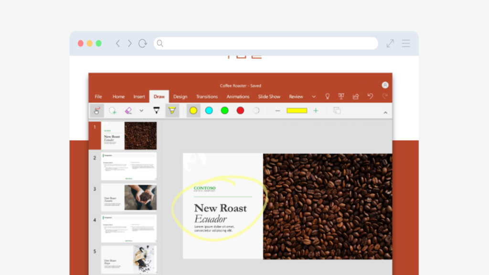Open the browser hamburger menu
This screenshot has width=489, height=275.
point(406,43)
